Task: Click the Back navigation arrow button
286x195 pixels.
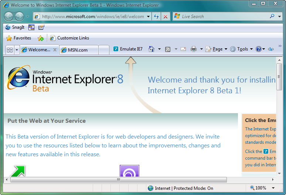Action: 9,17
